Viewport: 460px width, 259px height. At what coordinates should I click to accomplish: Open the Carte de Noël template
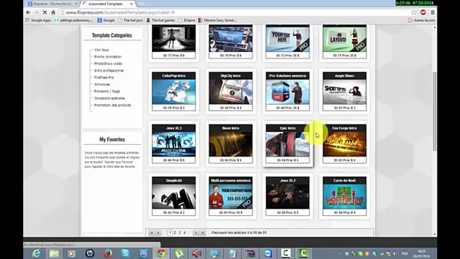point(344,196)
